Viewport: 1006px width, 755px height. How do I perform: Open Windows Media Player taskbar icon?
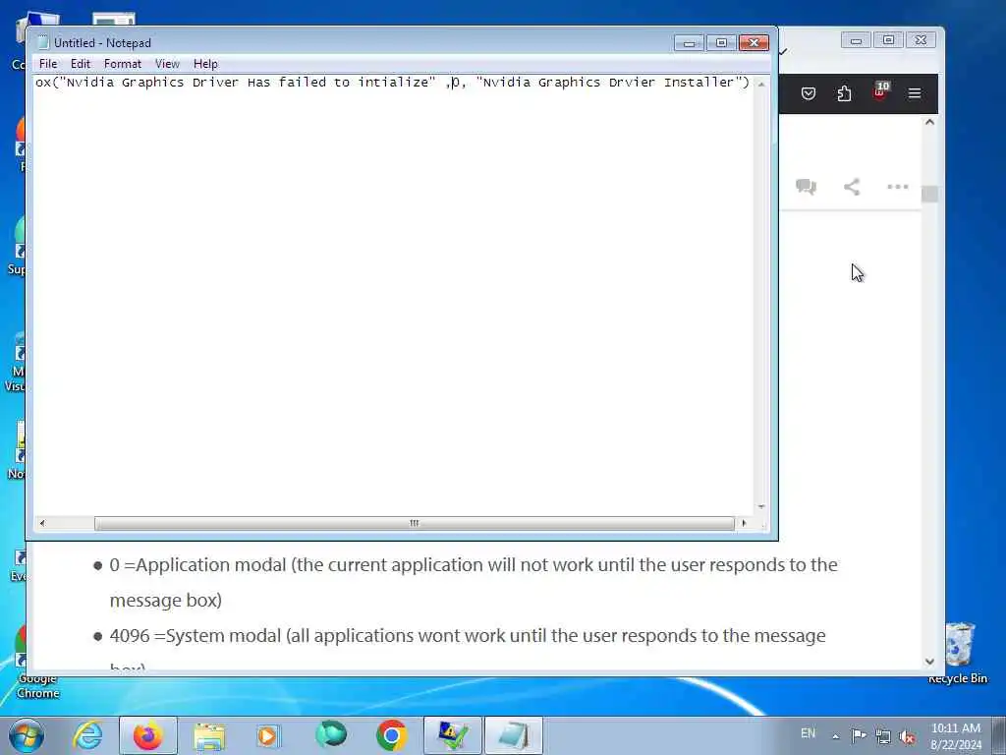click(x=269, y=735)
